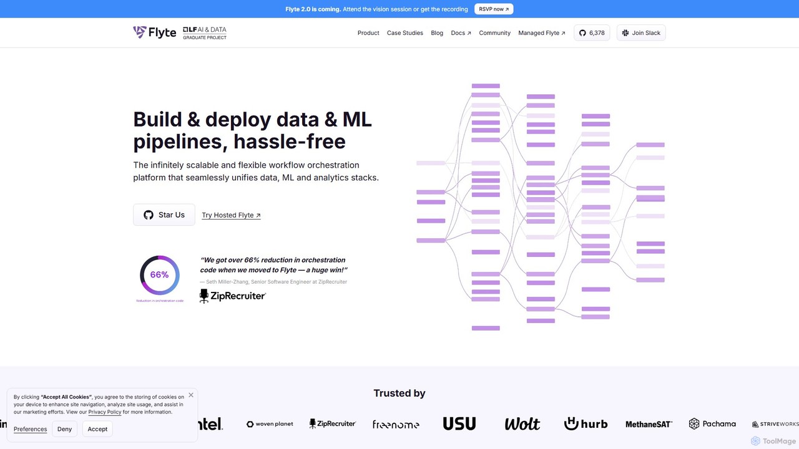
Task: Open the Product menu item
Action: (368, 33)
